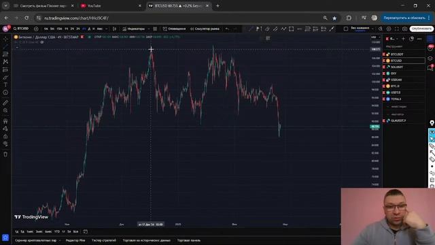Image resolution: width=435 pixels, height=245 pixels.
Task: Click the go-to-date calendar icon
Action: click(86, 231)
